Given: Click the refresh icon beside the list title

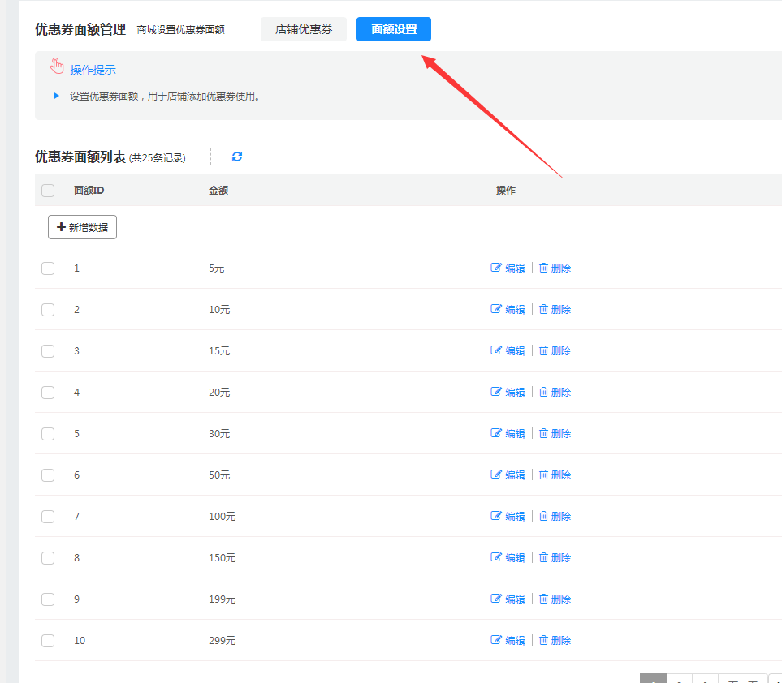Looking at the screenshot, I should [237, 157].
